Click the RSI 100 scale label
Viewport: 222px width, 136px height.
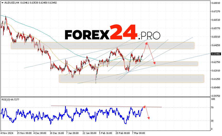(x=212, y=99)
